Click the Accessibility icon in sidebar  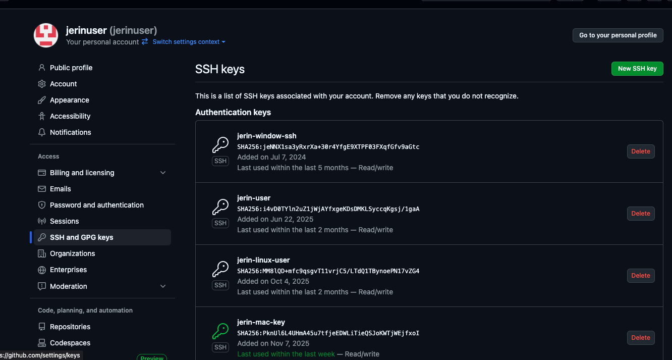(x=42, y=116)
